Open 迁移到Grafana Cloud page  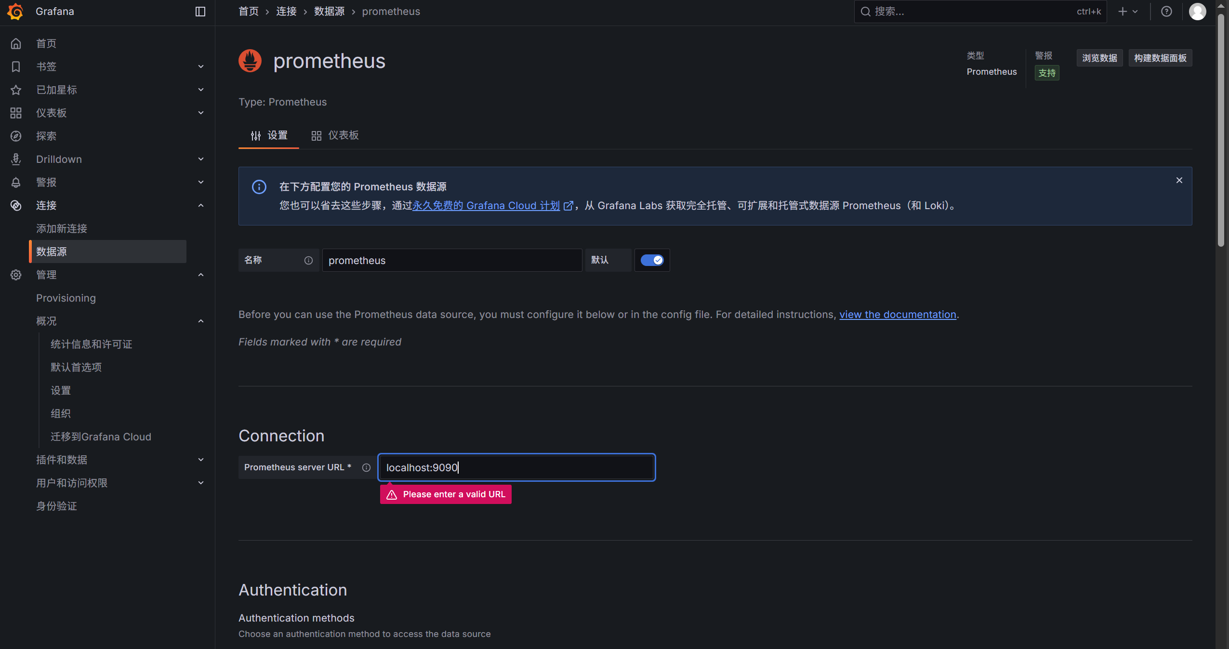tap(101, 437)
